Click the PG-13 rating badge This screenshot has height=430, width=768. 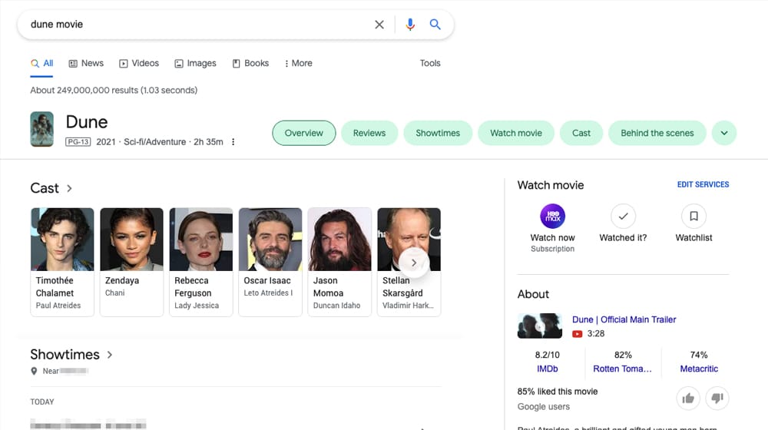(x=78, y=142)
